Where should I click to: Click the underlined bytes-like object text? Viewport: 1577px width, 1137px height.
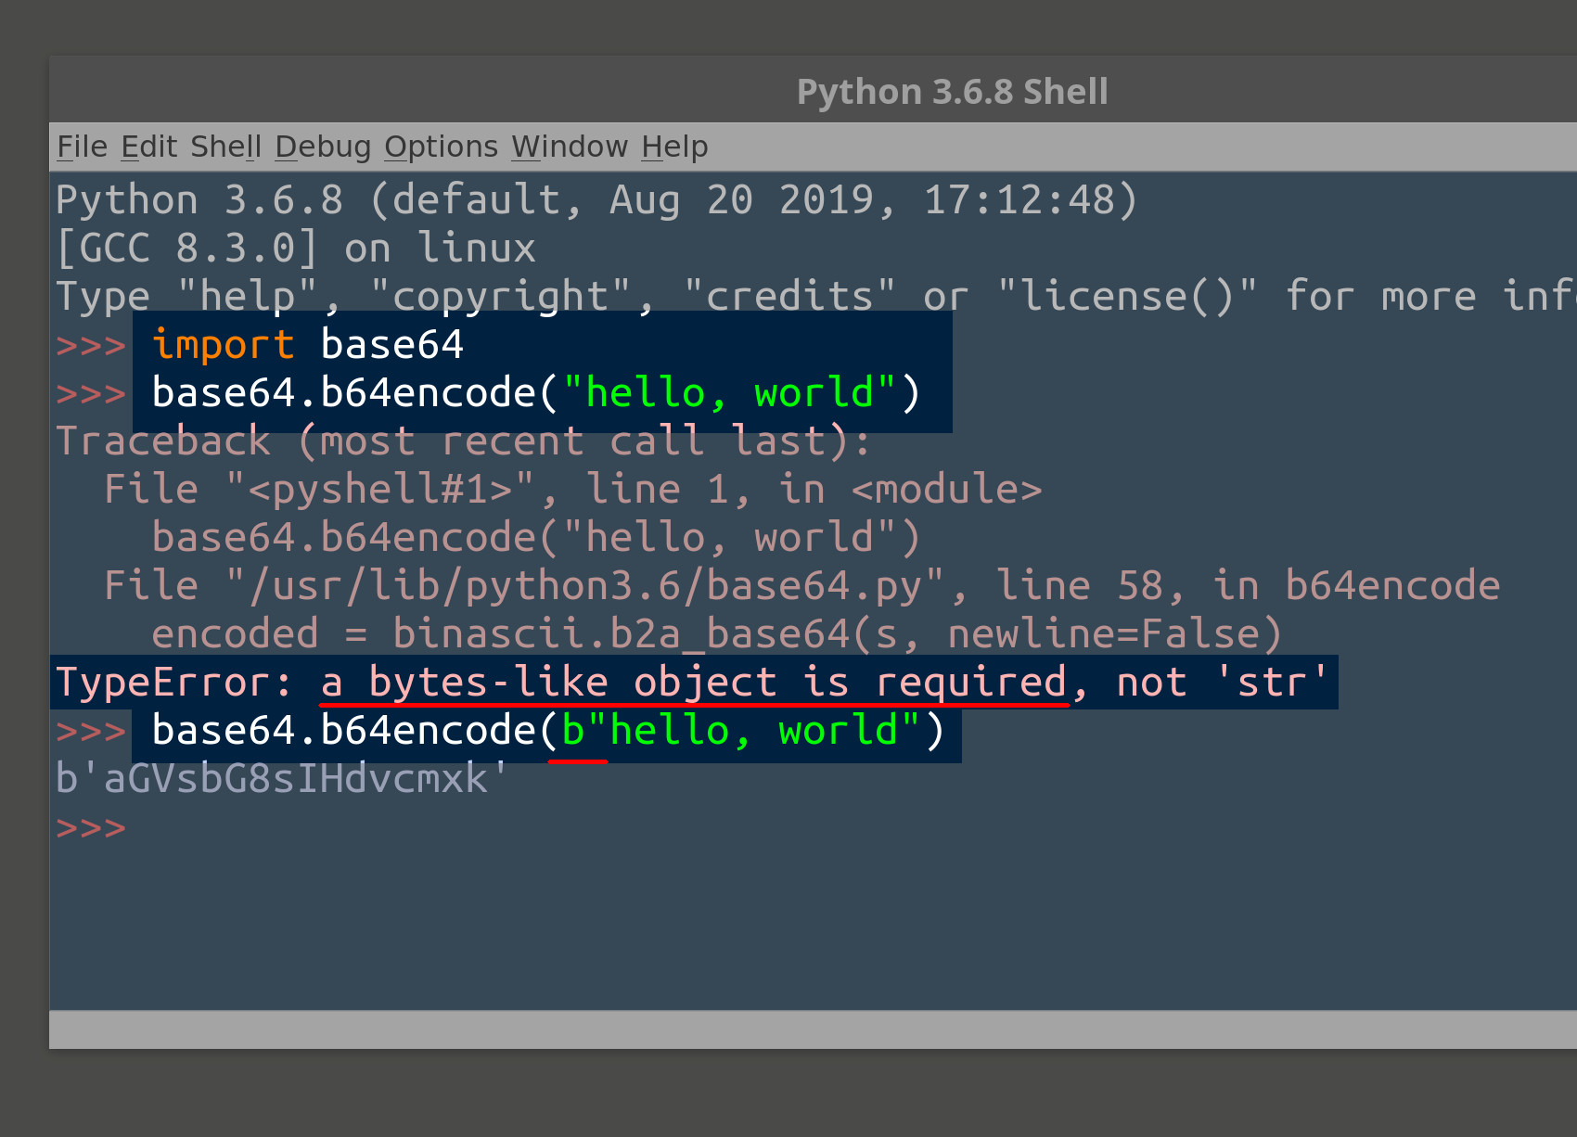[x=694, y=682]
